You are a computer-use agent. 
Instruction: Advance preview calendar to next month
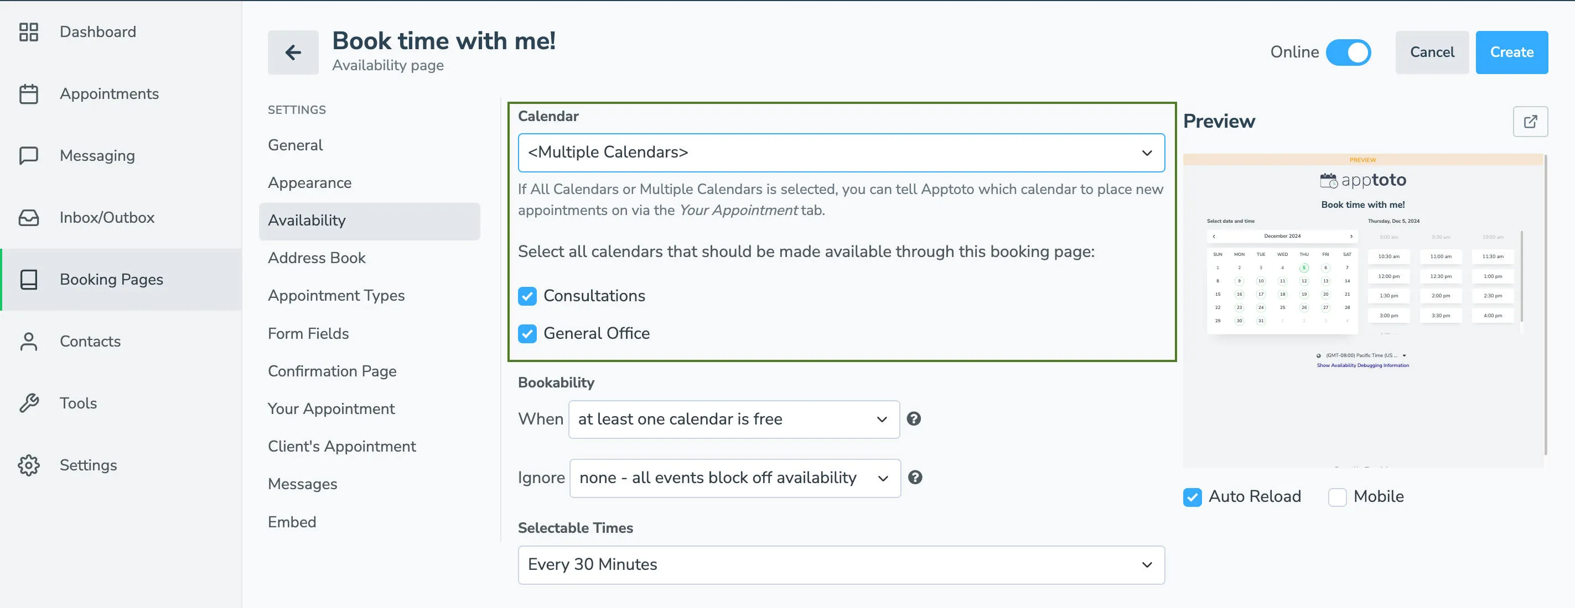pos(1351,235)
